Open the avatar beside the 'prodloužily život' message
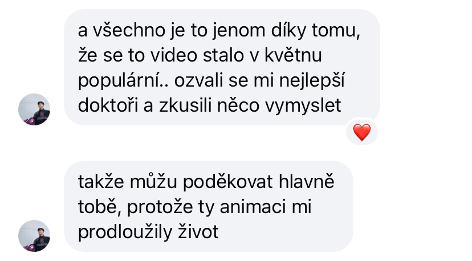Image resolution: width=472 pixels, height=261 pixels. tap(34, 236)
